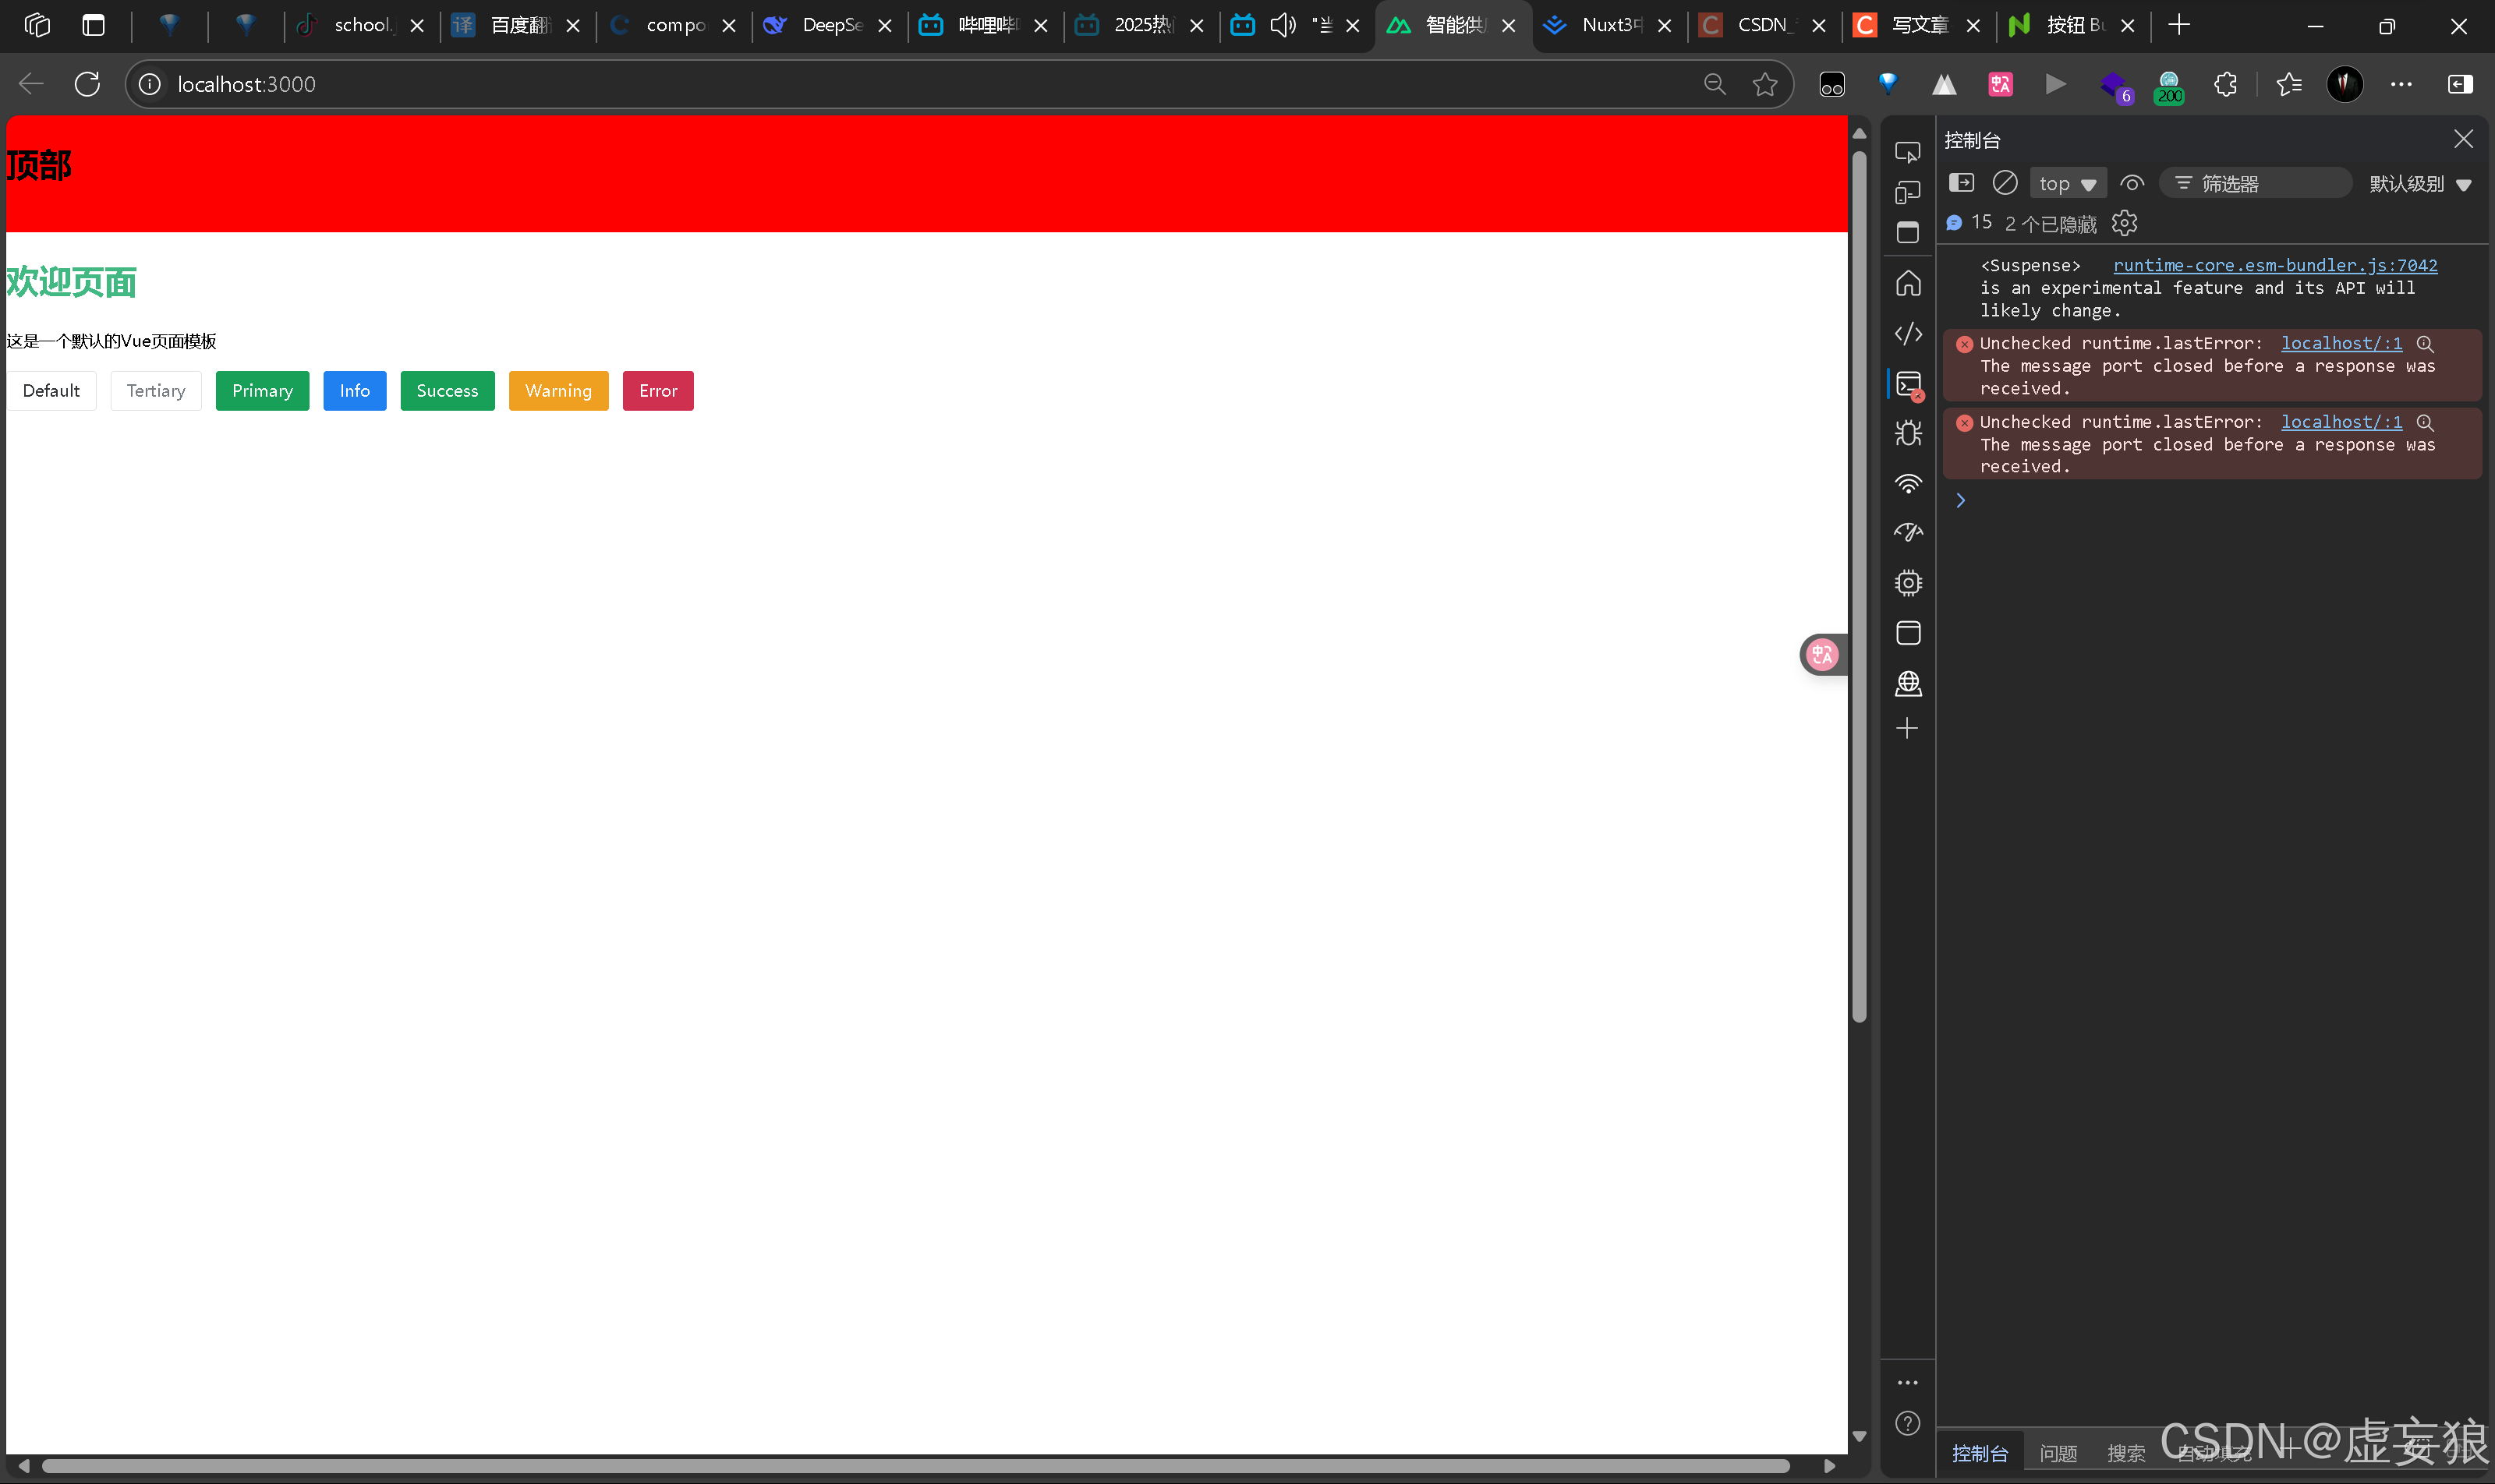Open console settings gear icon
Image resolution: width=2495 pixels, height=1484 pixels.
(x=2124, y=223)
